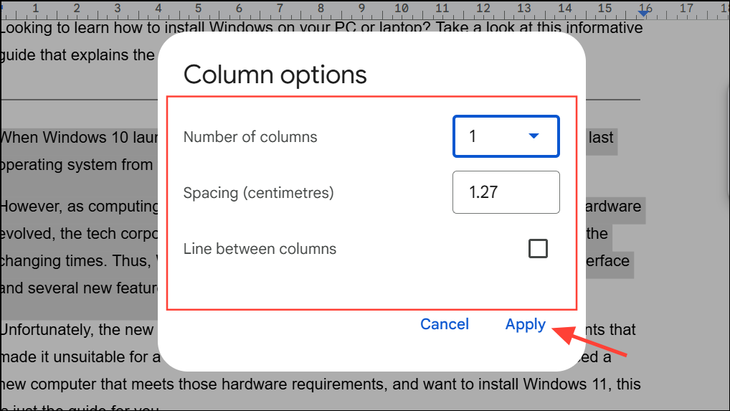730x411 pixels.
Task: Click the 15 mark on the ruler
Action: click(x=605, y=9)
